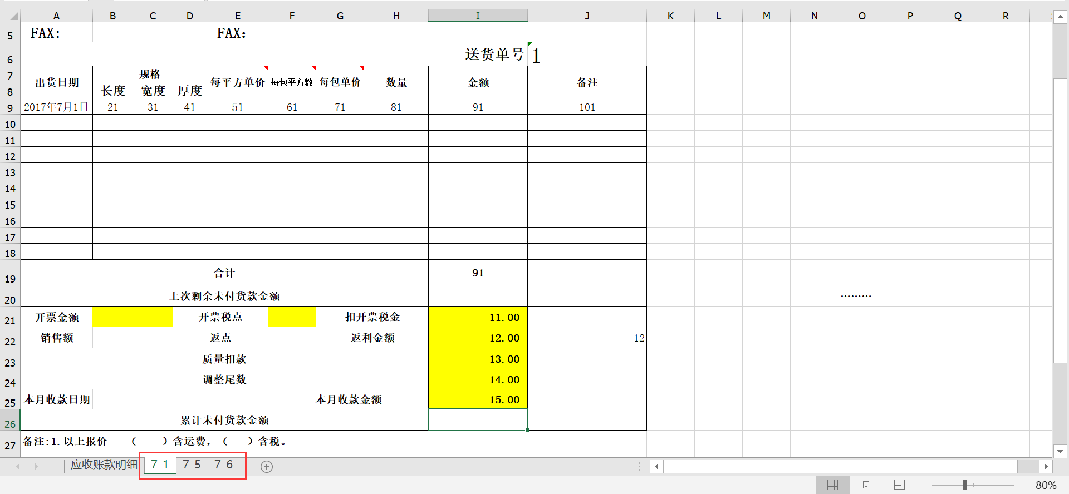This screenshot has width=1069, height=494.
Task: Click the 长度 header cell
Action: 113,91
